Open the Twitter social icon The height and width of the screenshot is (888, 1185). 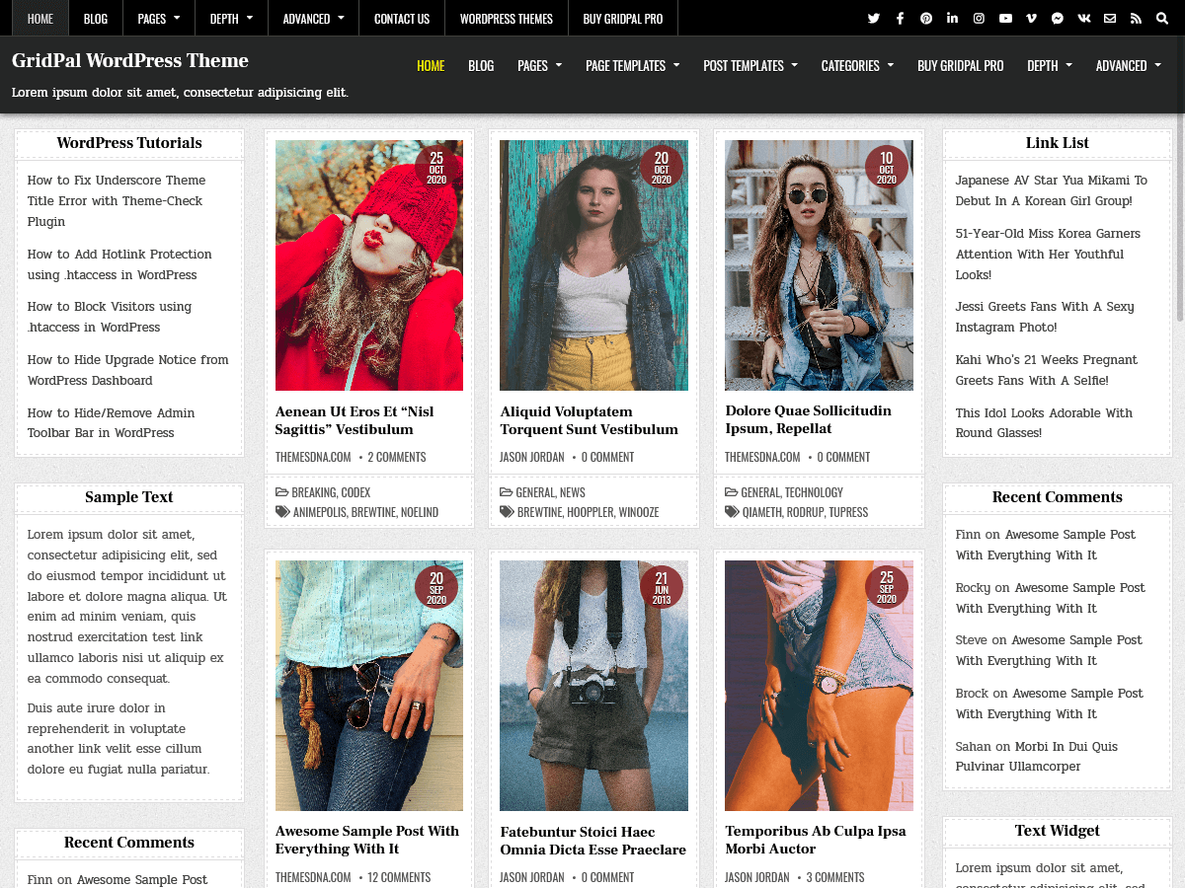pos(874,18)
